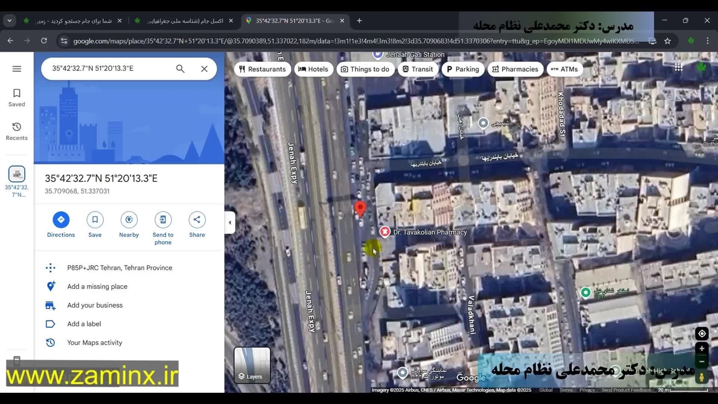The width and height of the screenshot is (718, 404).
Task: Select Add a missing place
Action: tap(97, 287)
